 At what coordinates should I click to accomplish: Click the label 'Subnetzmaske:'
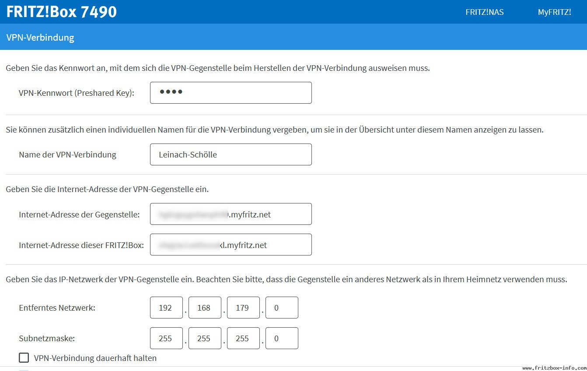[47, 338]
